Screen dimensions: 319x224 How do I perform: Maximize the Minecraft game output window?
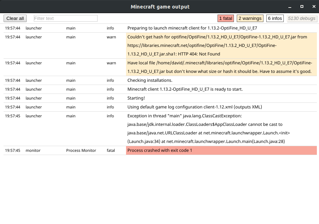coord(302,6)
